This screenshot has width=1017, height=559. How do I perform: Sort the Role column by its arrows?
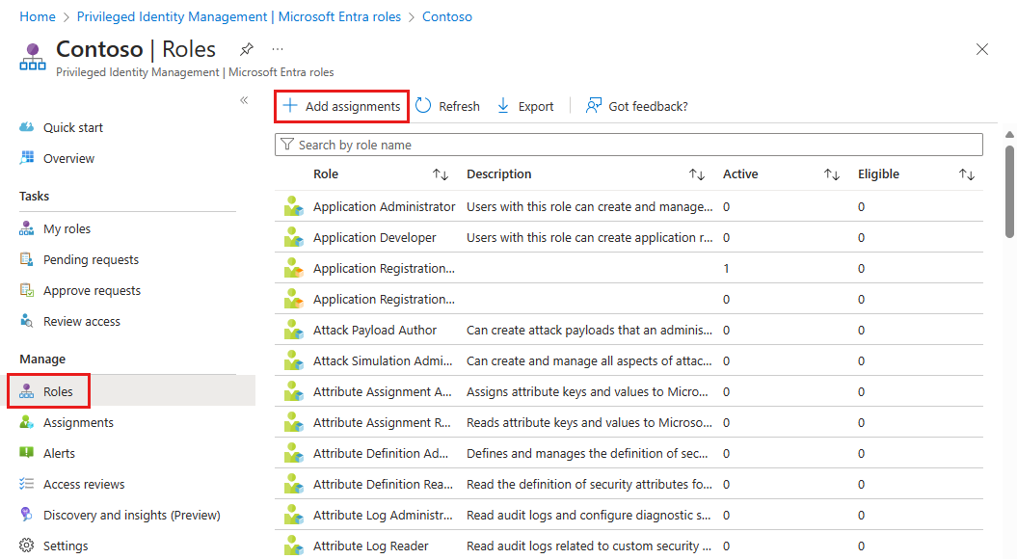pyautogui.click(x=441, y=174)
